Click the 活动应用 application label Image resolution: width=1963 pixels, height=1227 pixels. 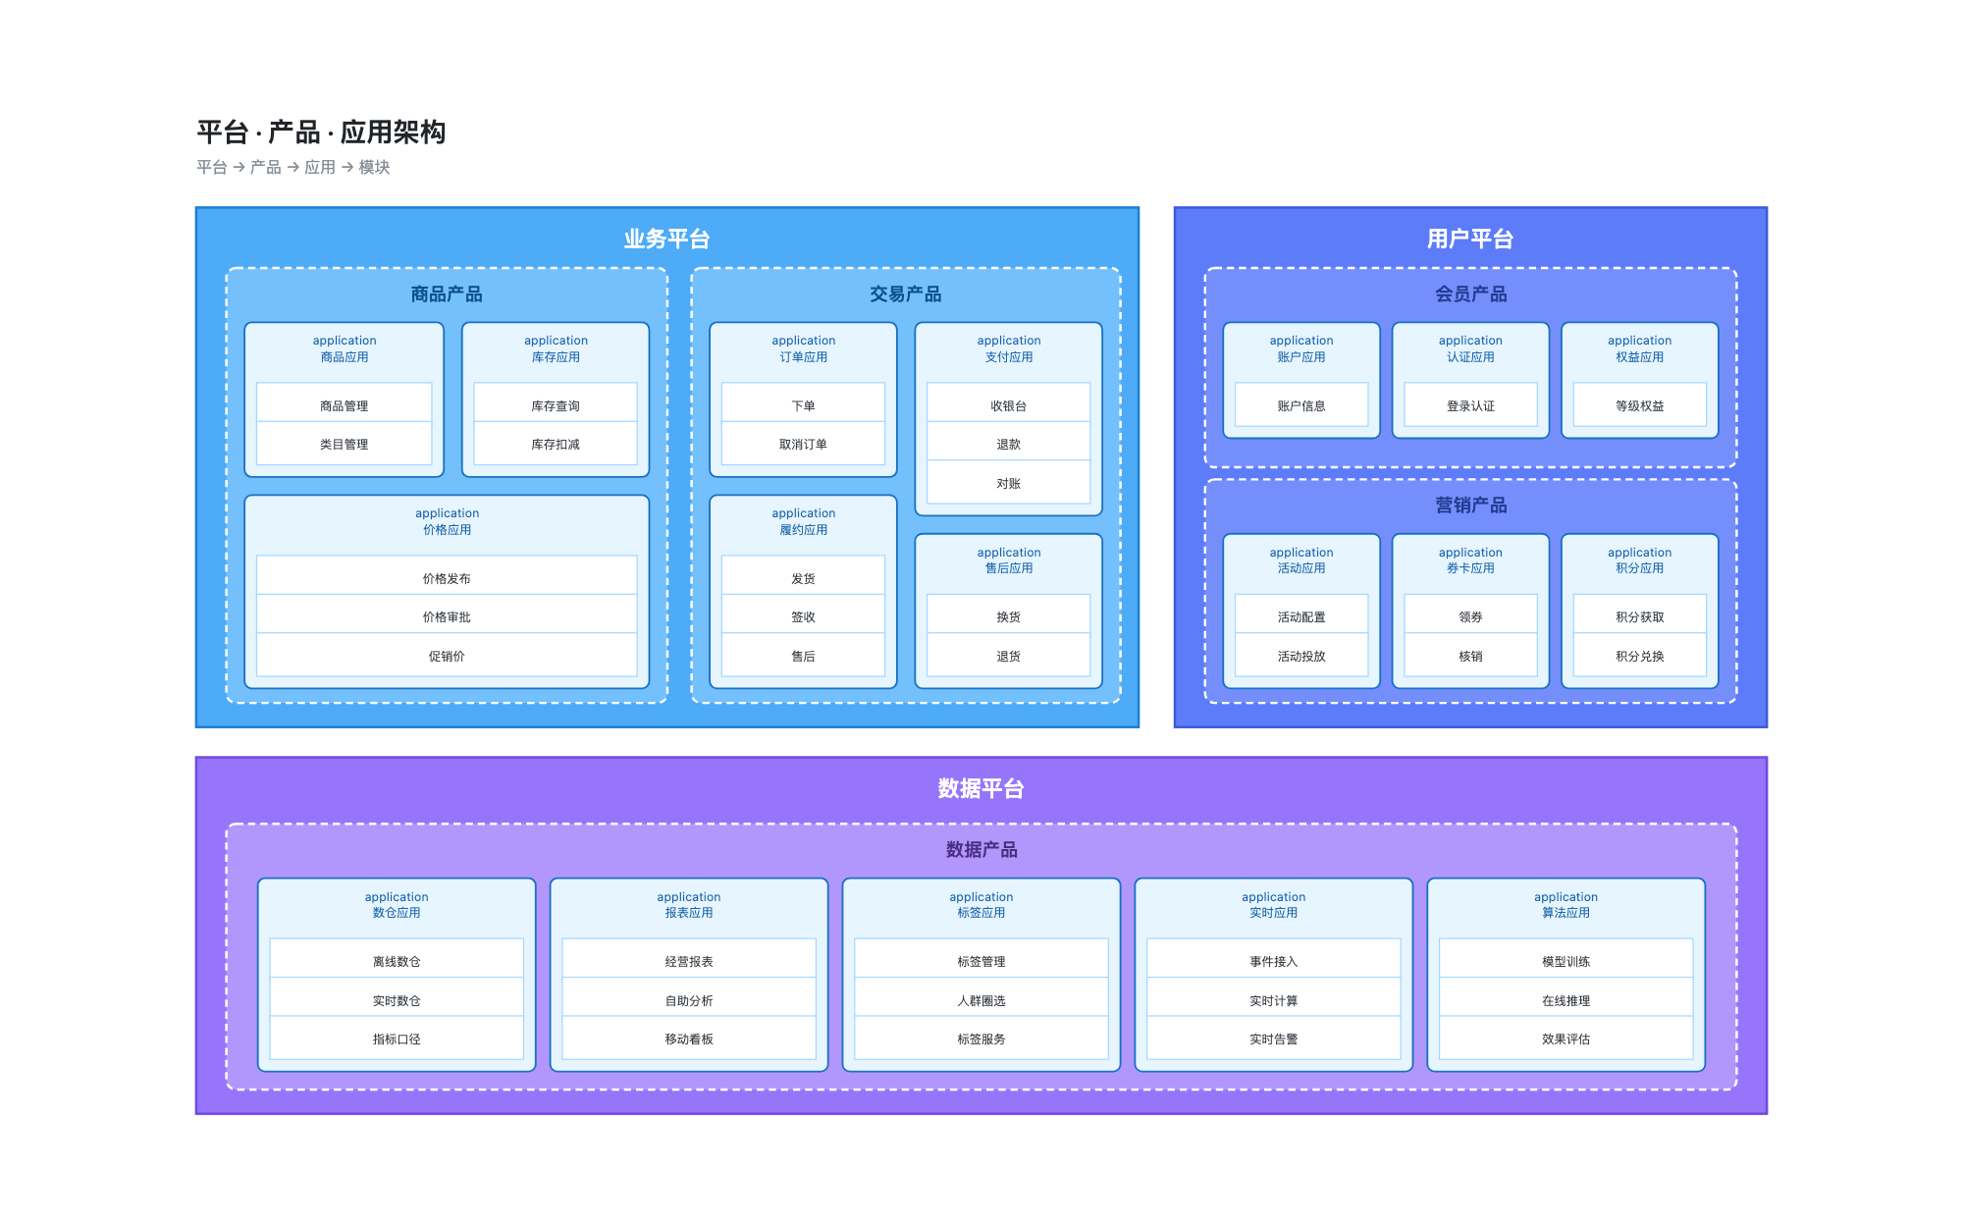tap(1301, 568)
